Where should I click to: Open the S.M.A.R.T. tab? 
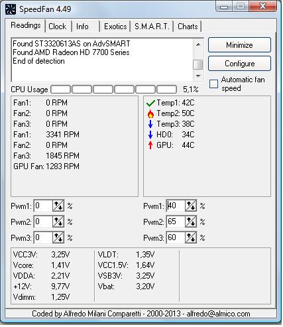pyautogui.click(x=152, y=27)
